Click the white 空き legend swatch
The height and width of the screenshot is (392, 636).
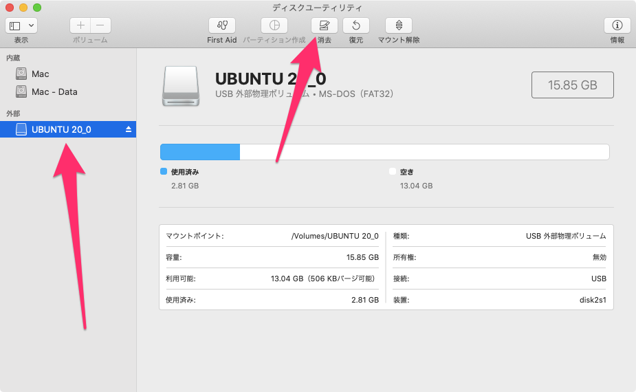click(392, 171)
